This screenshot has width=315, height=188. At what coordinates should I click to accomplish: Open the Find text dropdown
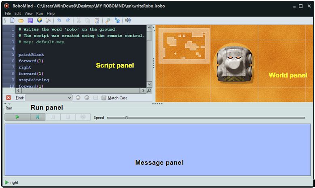click(70, 98)
